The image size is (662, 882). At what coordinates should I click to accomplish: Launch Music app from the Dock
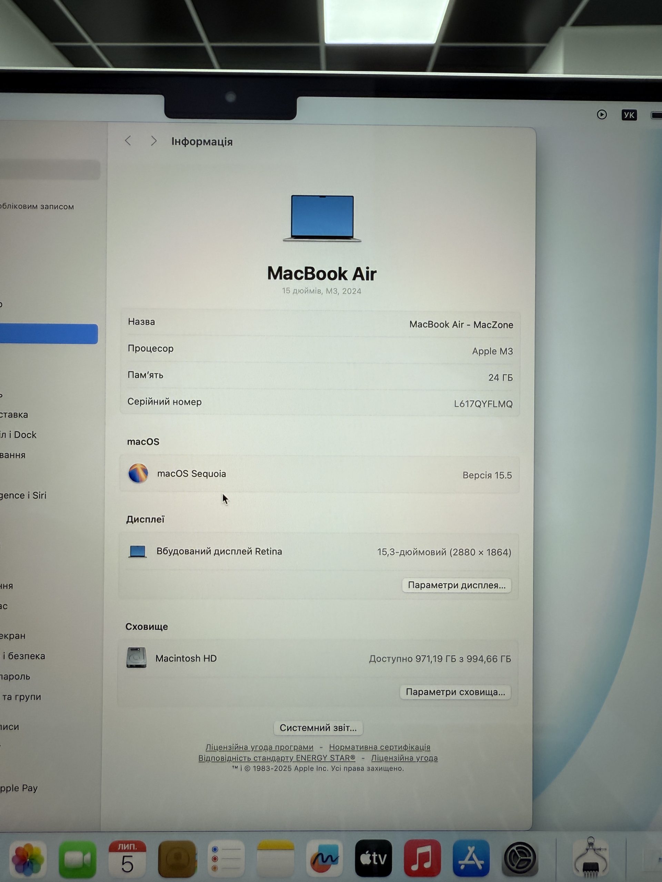click(423, 858)
